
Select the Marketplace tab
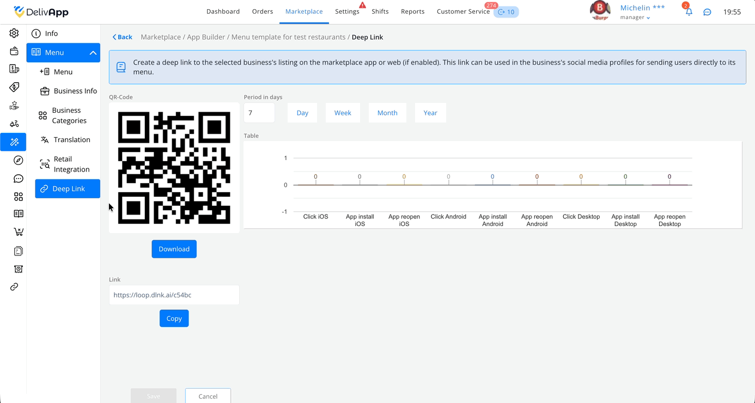point(304,11)
